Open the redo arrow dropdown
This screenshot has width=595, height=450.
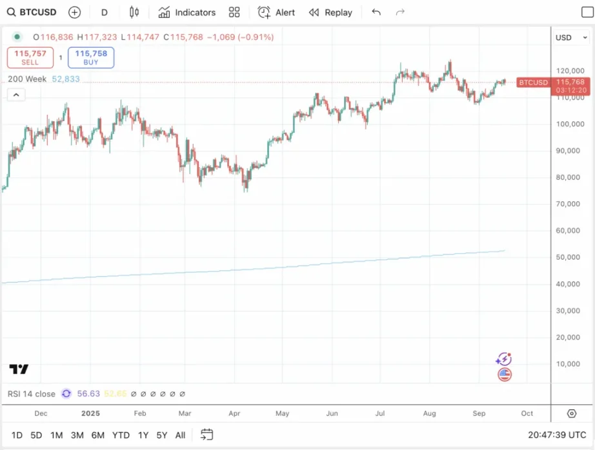pyautogui.click(x=399, y=12)
